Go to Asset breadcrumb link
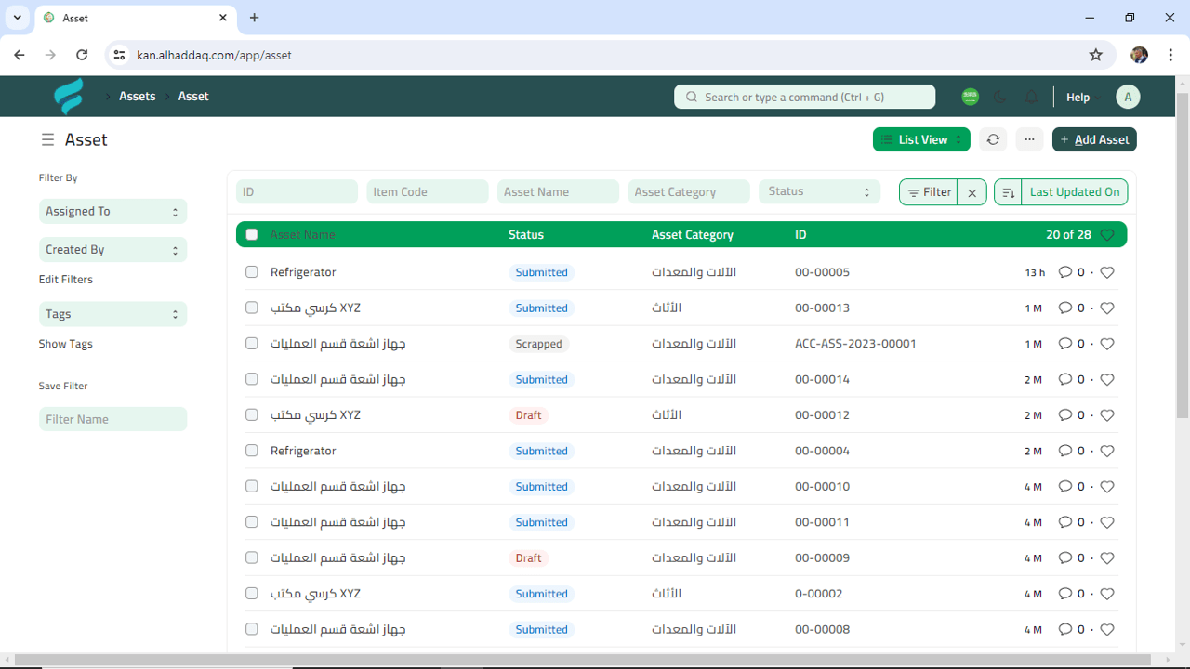This screenshot has width=1190, height=669. pyautogui.click(x=193, y=97)
